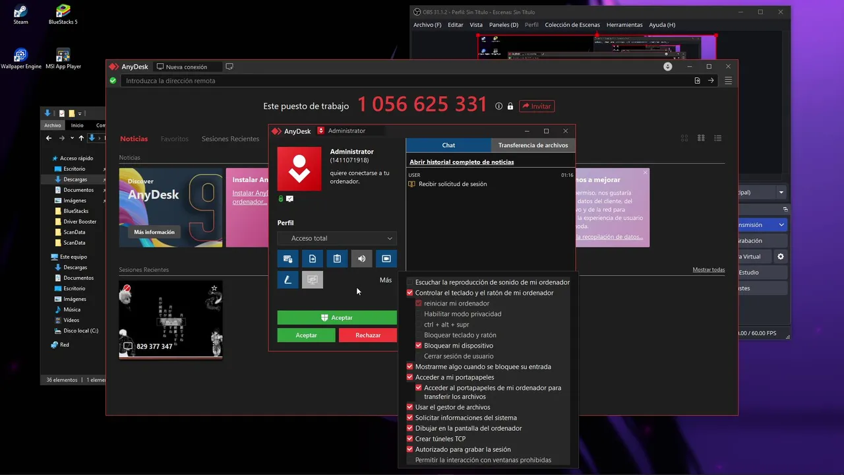Toggle the screen recording permission icon
844x475 pixels.
(386, 259)
